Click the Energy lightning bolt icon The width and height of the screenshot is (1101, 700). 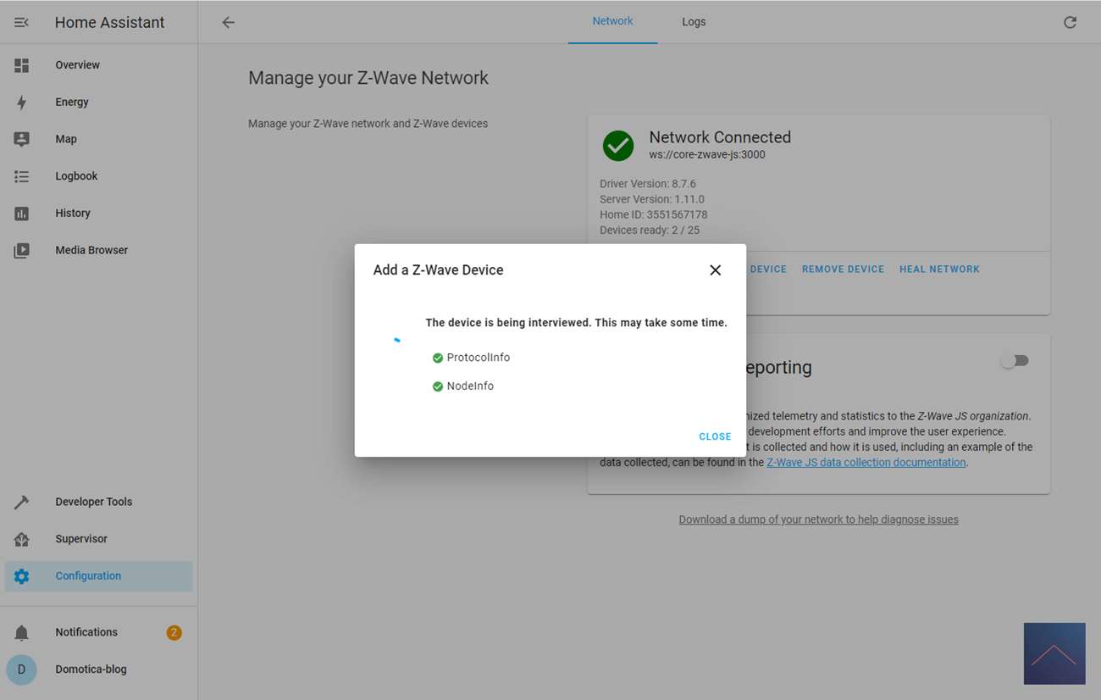21,103
